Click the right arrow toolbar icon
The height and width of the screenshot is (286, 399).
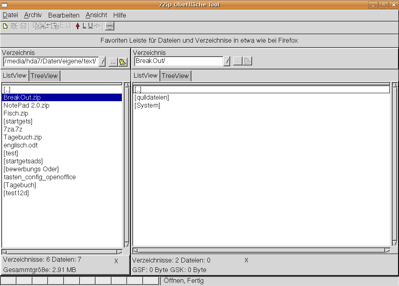(x=97, y=26)
